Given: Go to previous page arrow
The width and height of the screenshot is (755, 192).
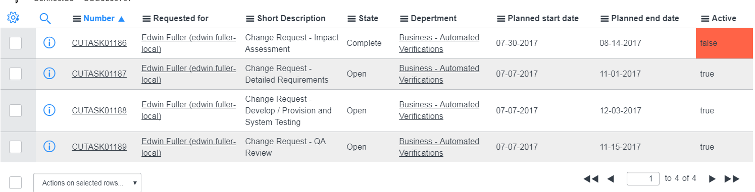Looking at the screenshot, I should click(x=610, y=178).
